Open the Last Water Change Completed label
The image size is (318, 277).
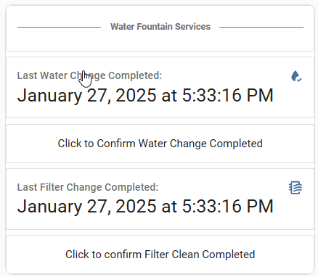click(89, 75)
